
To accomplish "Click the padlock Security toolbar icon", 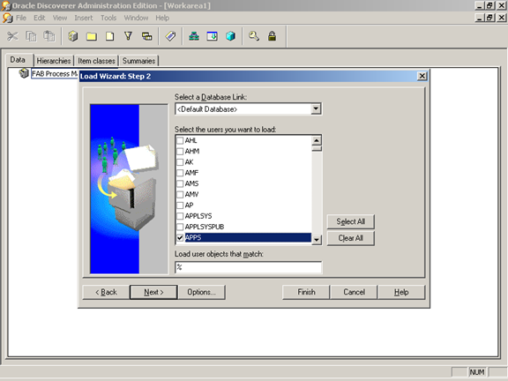I will click(272, 36).
